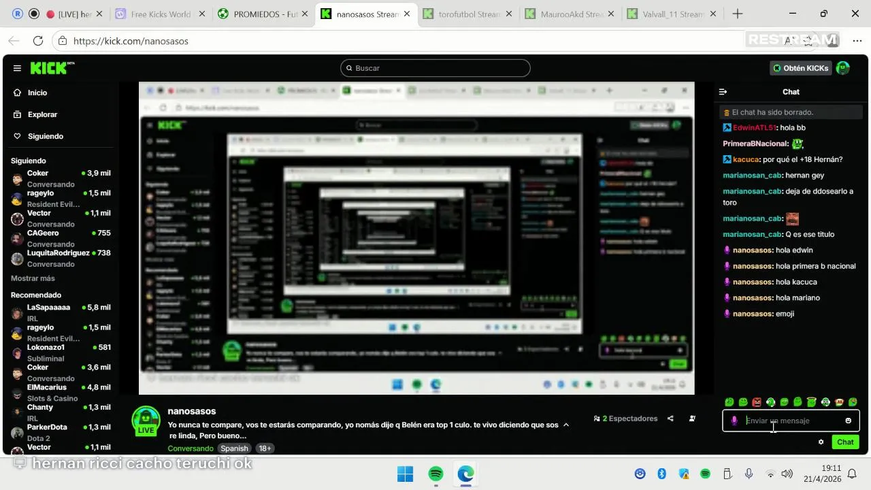Click the stream video player
This screenshot has width=871, height=490.
click(416, 238)
